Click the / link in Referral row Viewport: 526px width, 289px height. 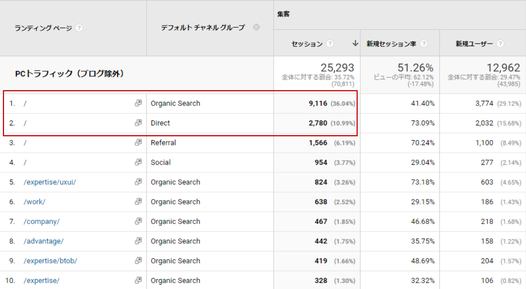point(25,143)
